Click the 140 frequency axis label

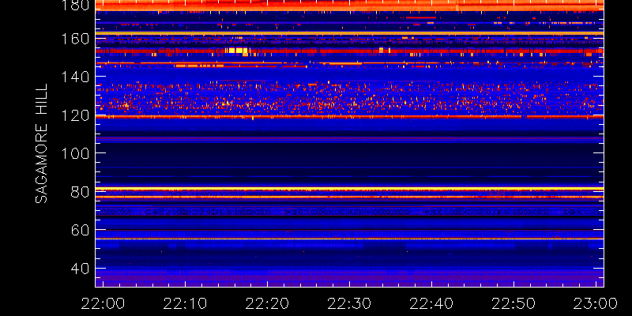coord(76,77)
